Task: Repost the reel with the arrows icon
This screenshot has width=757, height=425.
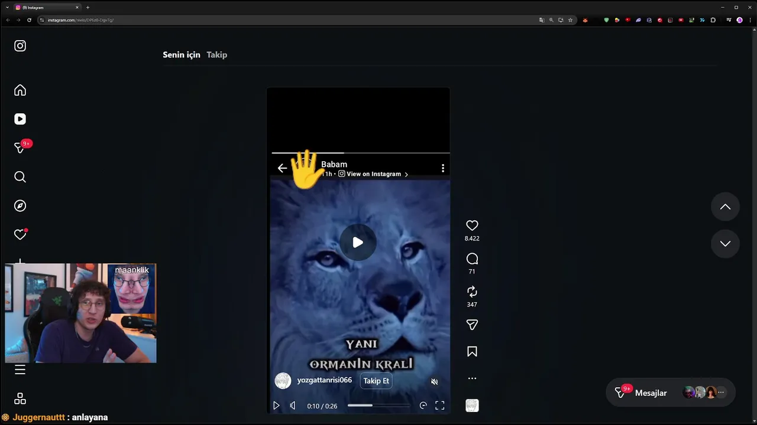Action: 472,292
